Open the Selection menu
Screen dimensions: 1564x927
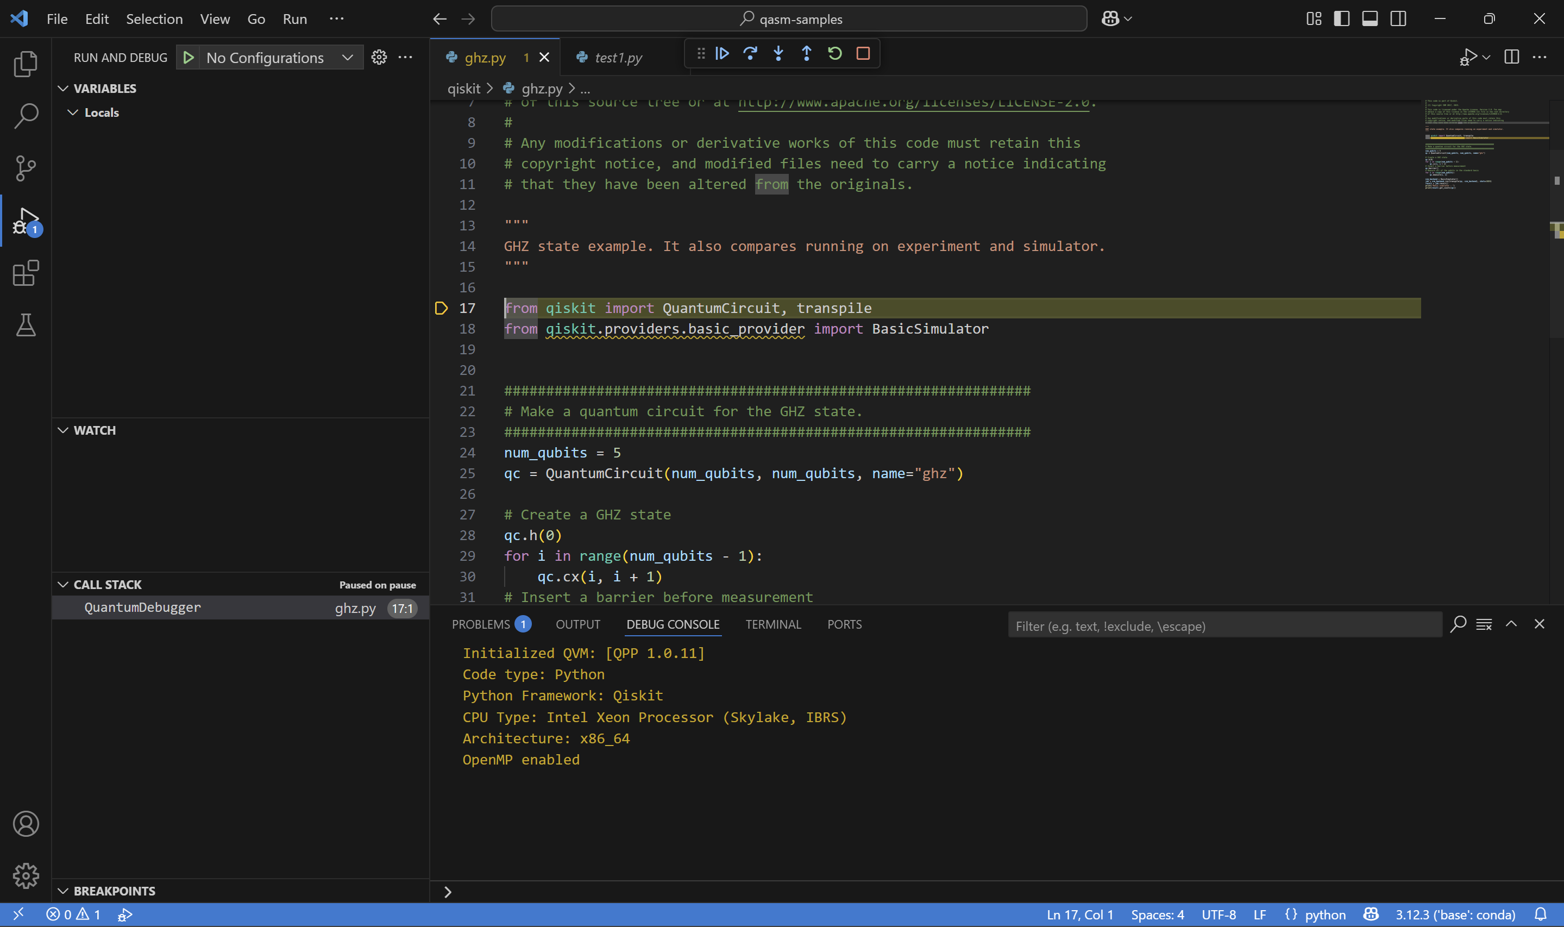[x=154, y=18]
